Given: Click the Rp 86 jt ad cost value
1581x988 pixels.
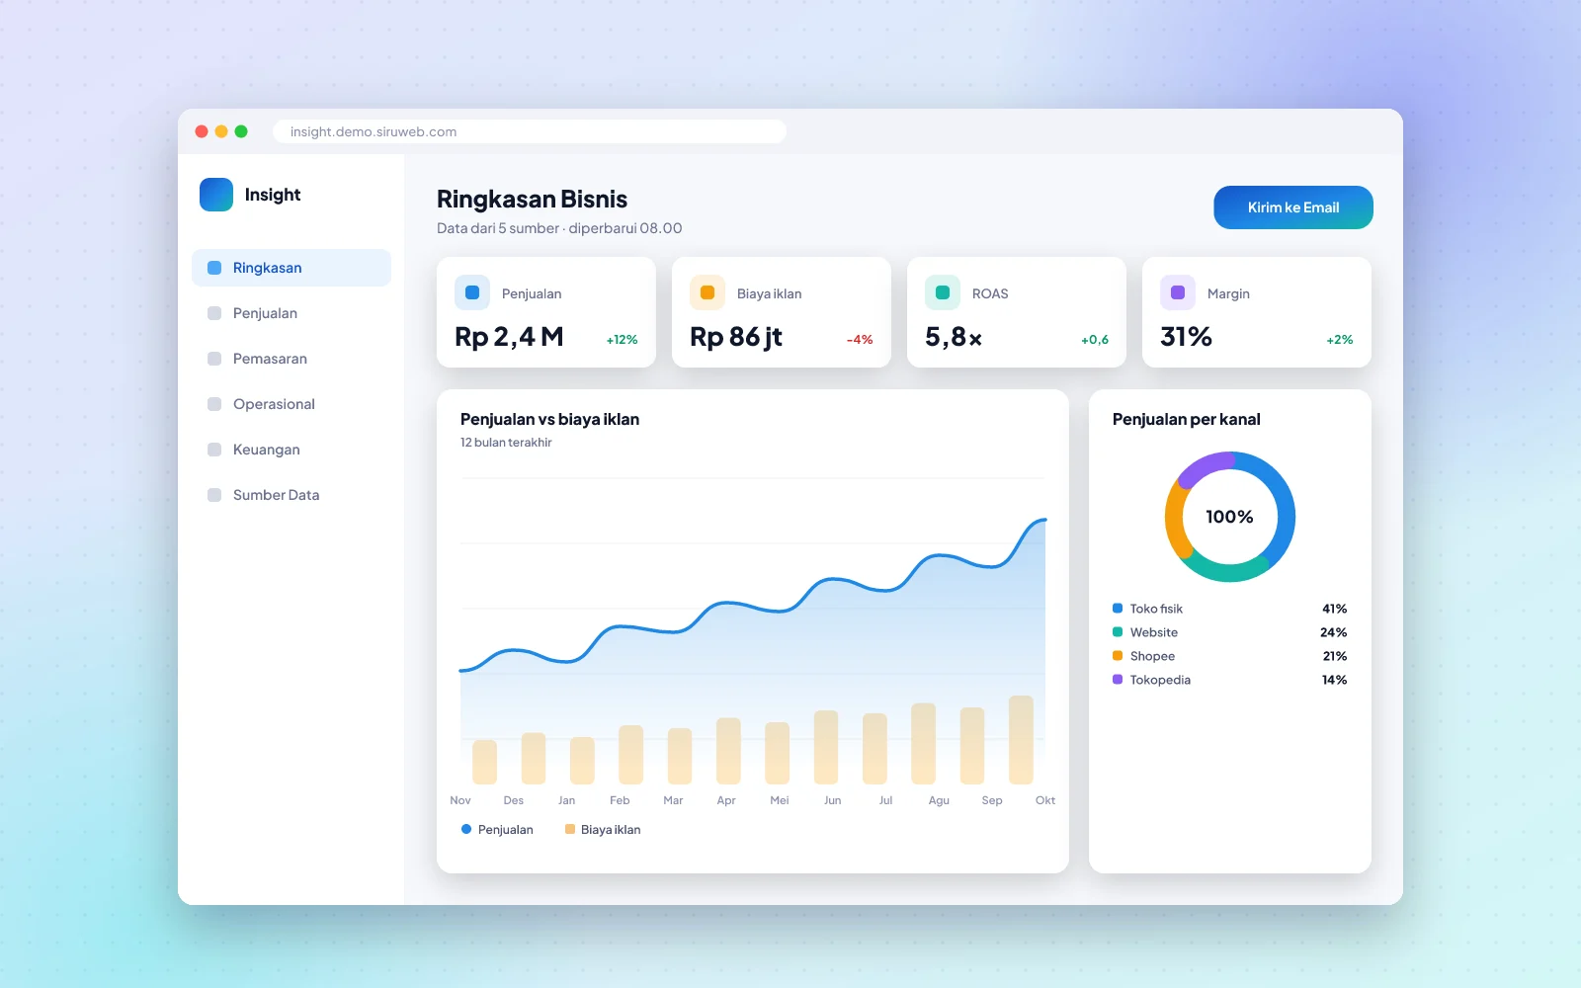Looking at the screenshot, I should pyautogui.click(x=736, y=338).
